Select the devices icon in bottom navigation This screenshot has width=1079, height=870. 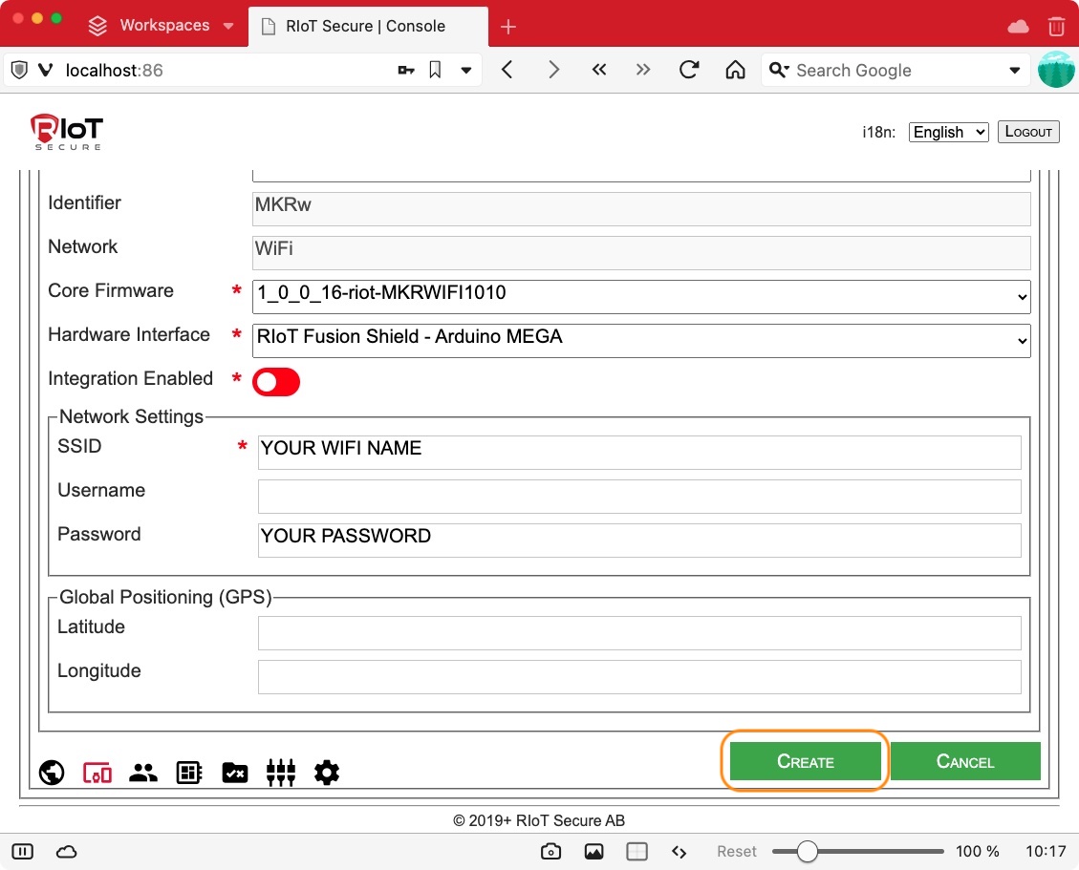click(x=97, y=773)
